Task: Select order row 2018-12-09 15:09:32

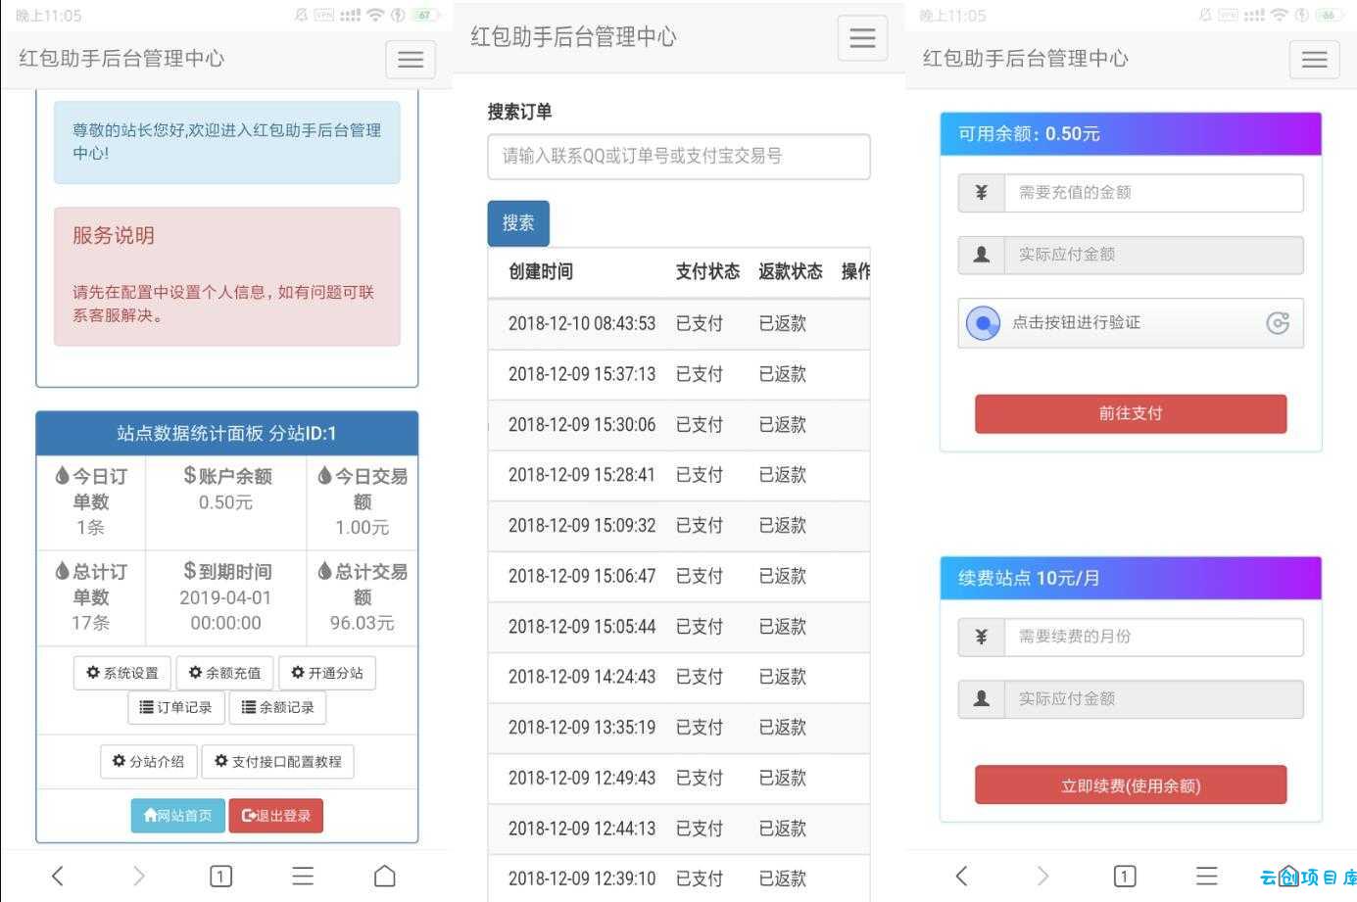Action: click(x=679, y=526)
